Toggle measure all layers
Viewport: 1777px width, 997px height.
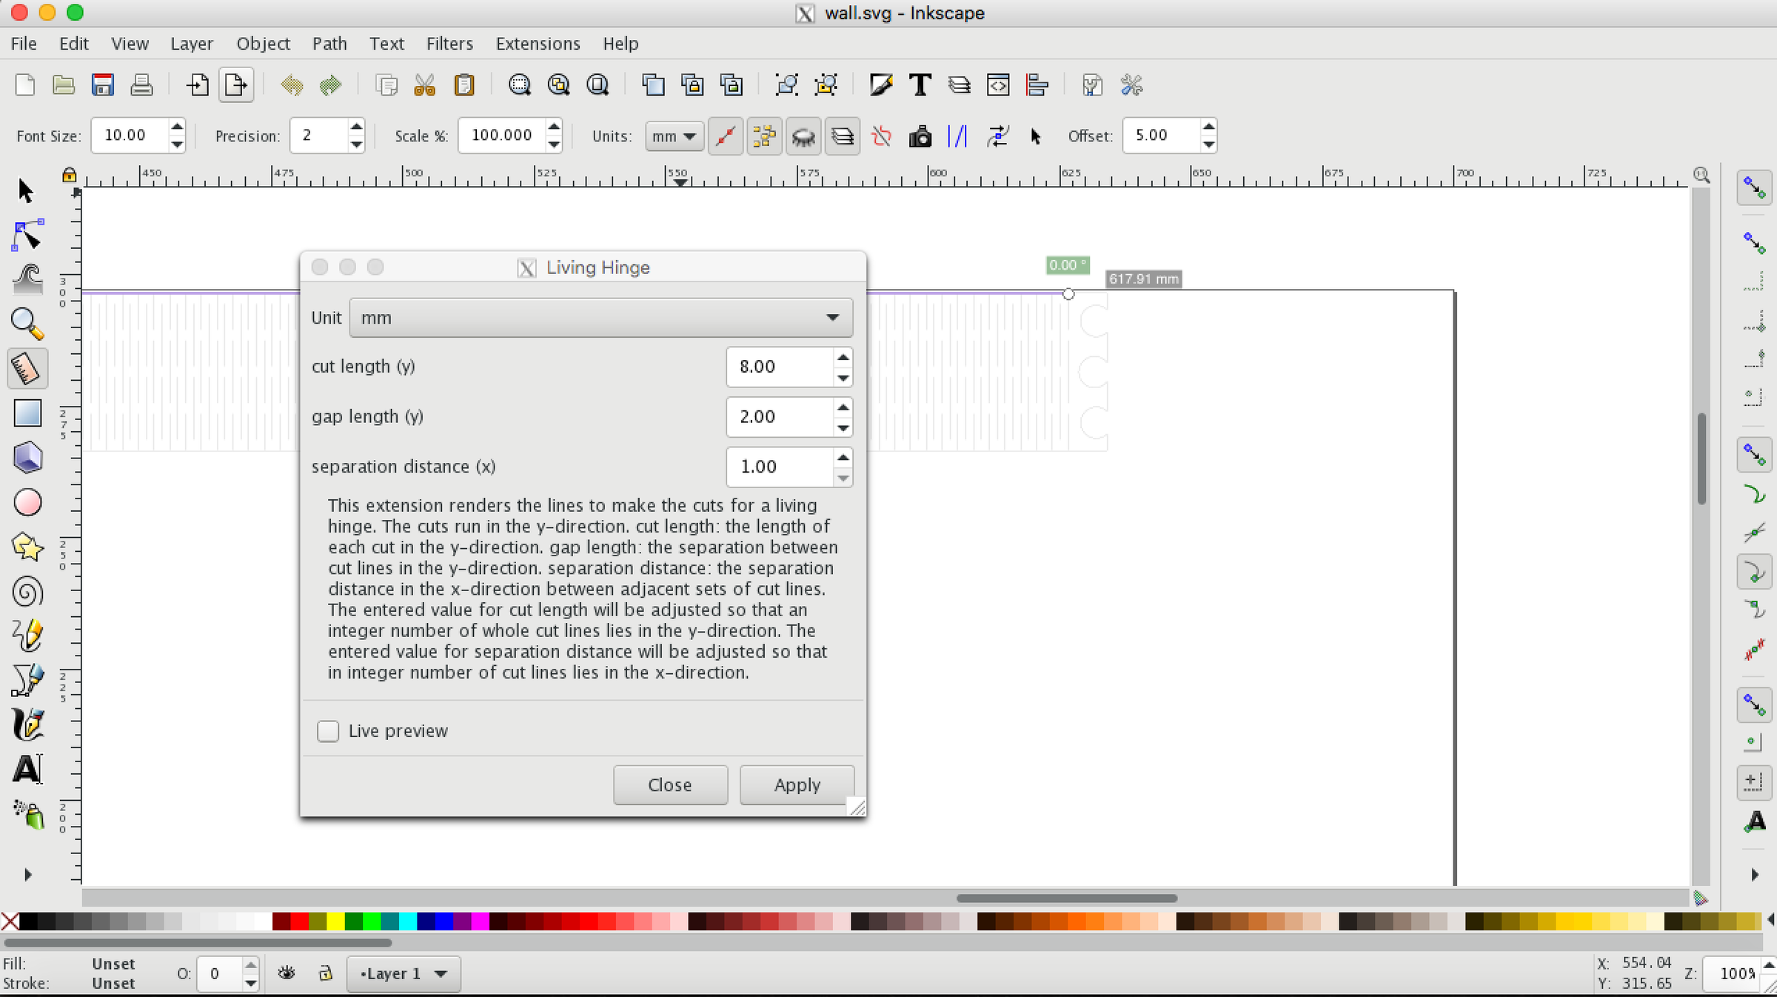843,136
